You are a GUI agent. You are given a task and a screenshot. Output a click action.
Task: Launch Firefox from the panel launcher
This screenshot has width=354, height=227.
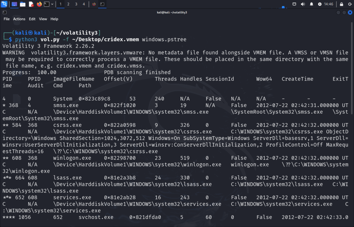pos(39,4)
